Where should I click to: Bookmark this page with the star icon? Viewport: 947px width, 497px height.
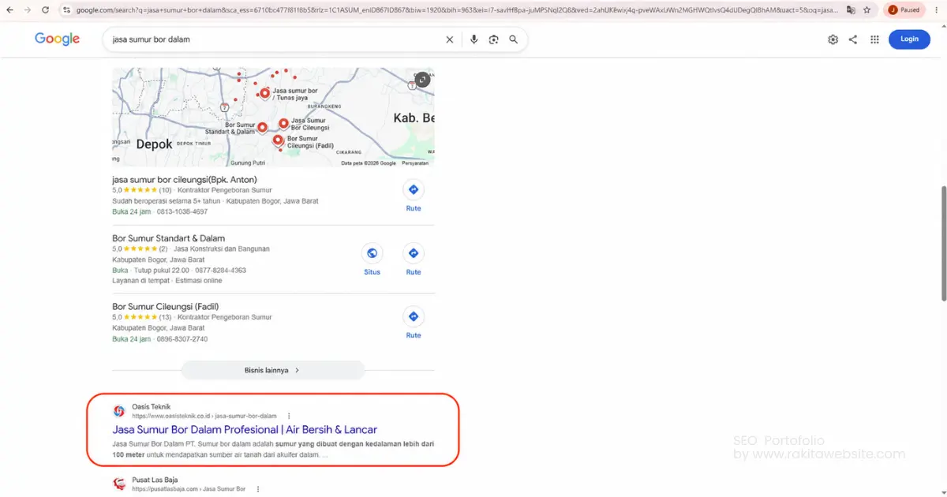[867, 9]
